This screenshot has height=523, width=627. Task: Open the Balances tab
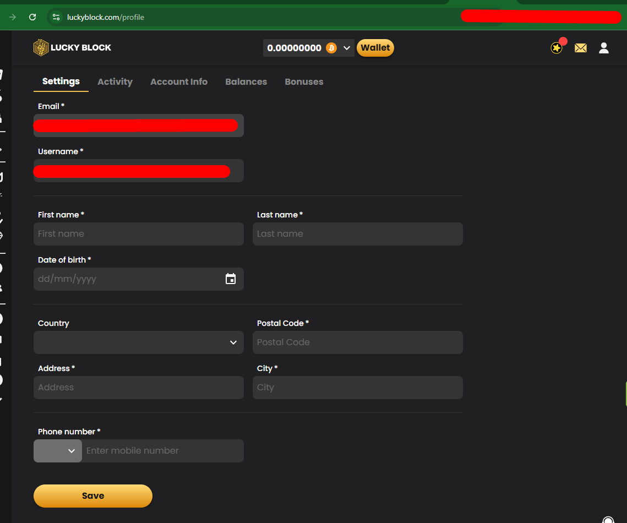[x=246, y=81]
